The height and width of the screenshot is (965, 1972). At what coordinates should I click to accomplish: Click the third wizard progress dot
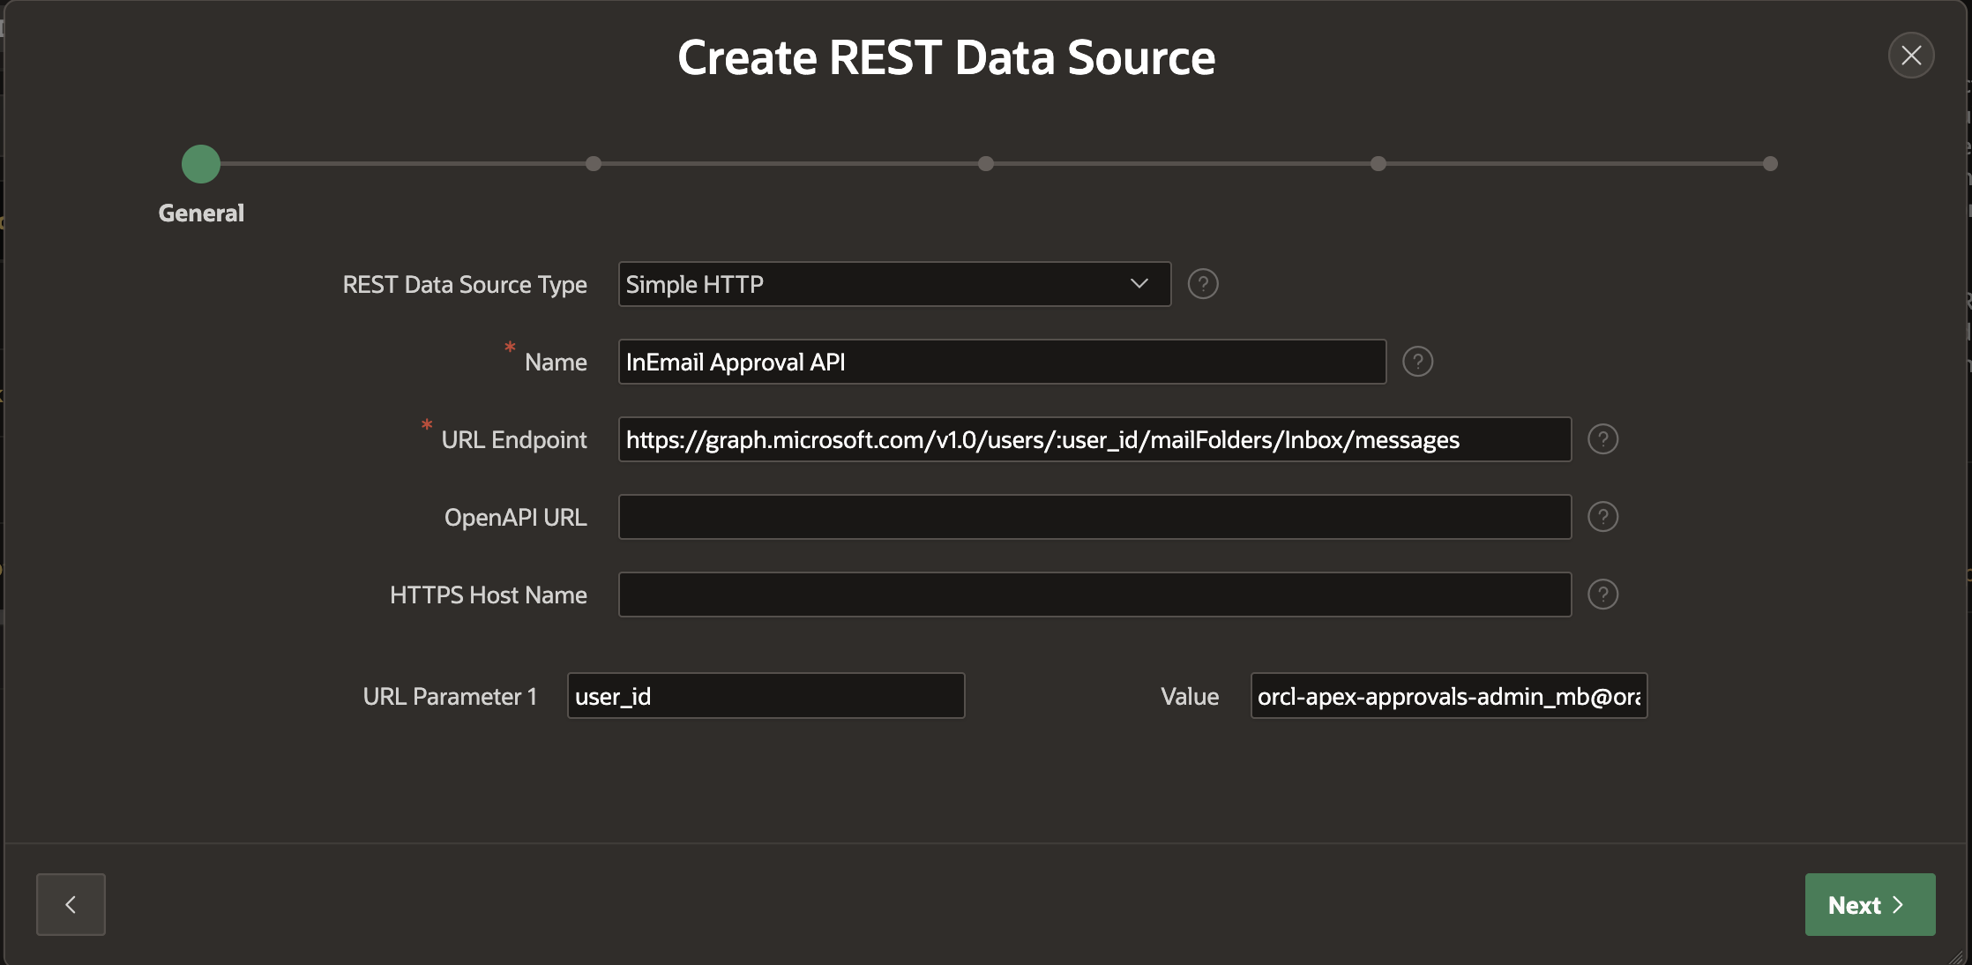pos(986,164)
